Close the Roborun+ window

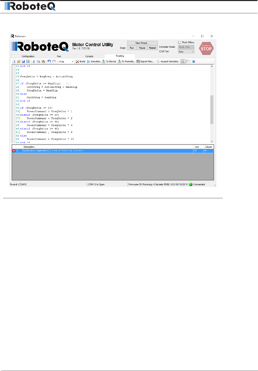click(212, 36)
